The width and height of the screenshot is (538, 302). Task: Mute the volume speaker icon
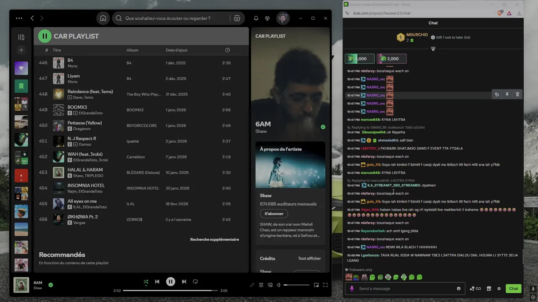coord(279,285)
